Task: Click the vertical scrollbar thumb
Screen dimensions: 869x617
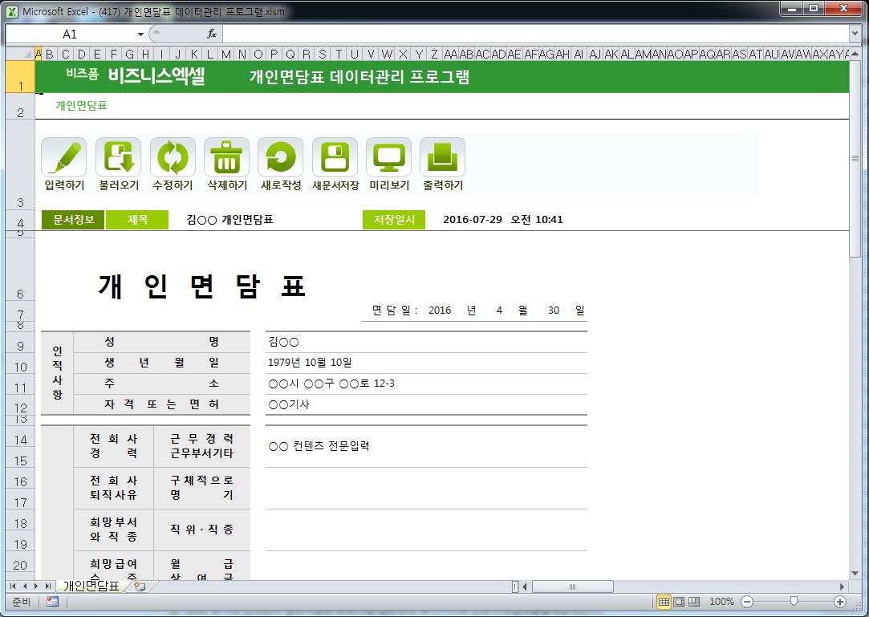Action: [855, 157]
